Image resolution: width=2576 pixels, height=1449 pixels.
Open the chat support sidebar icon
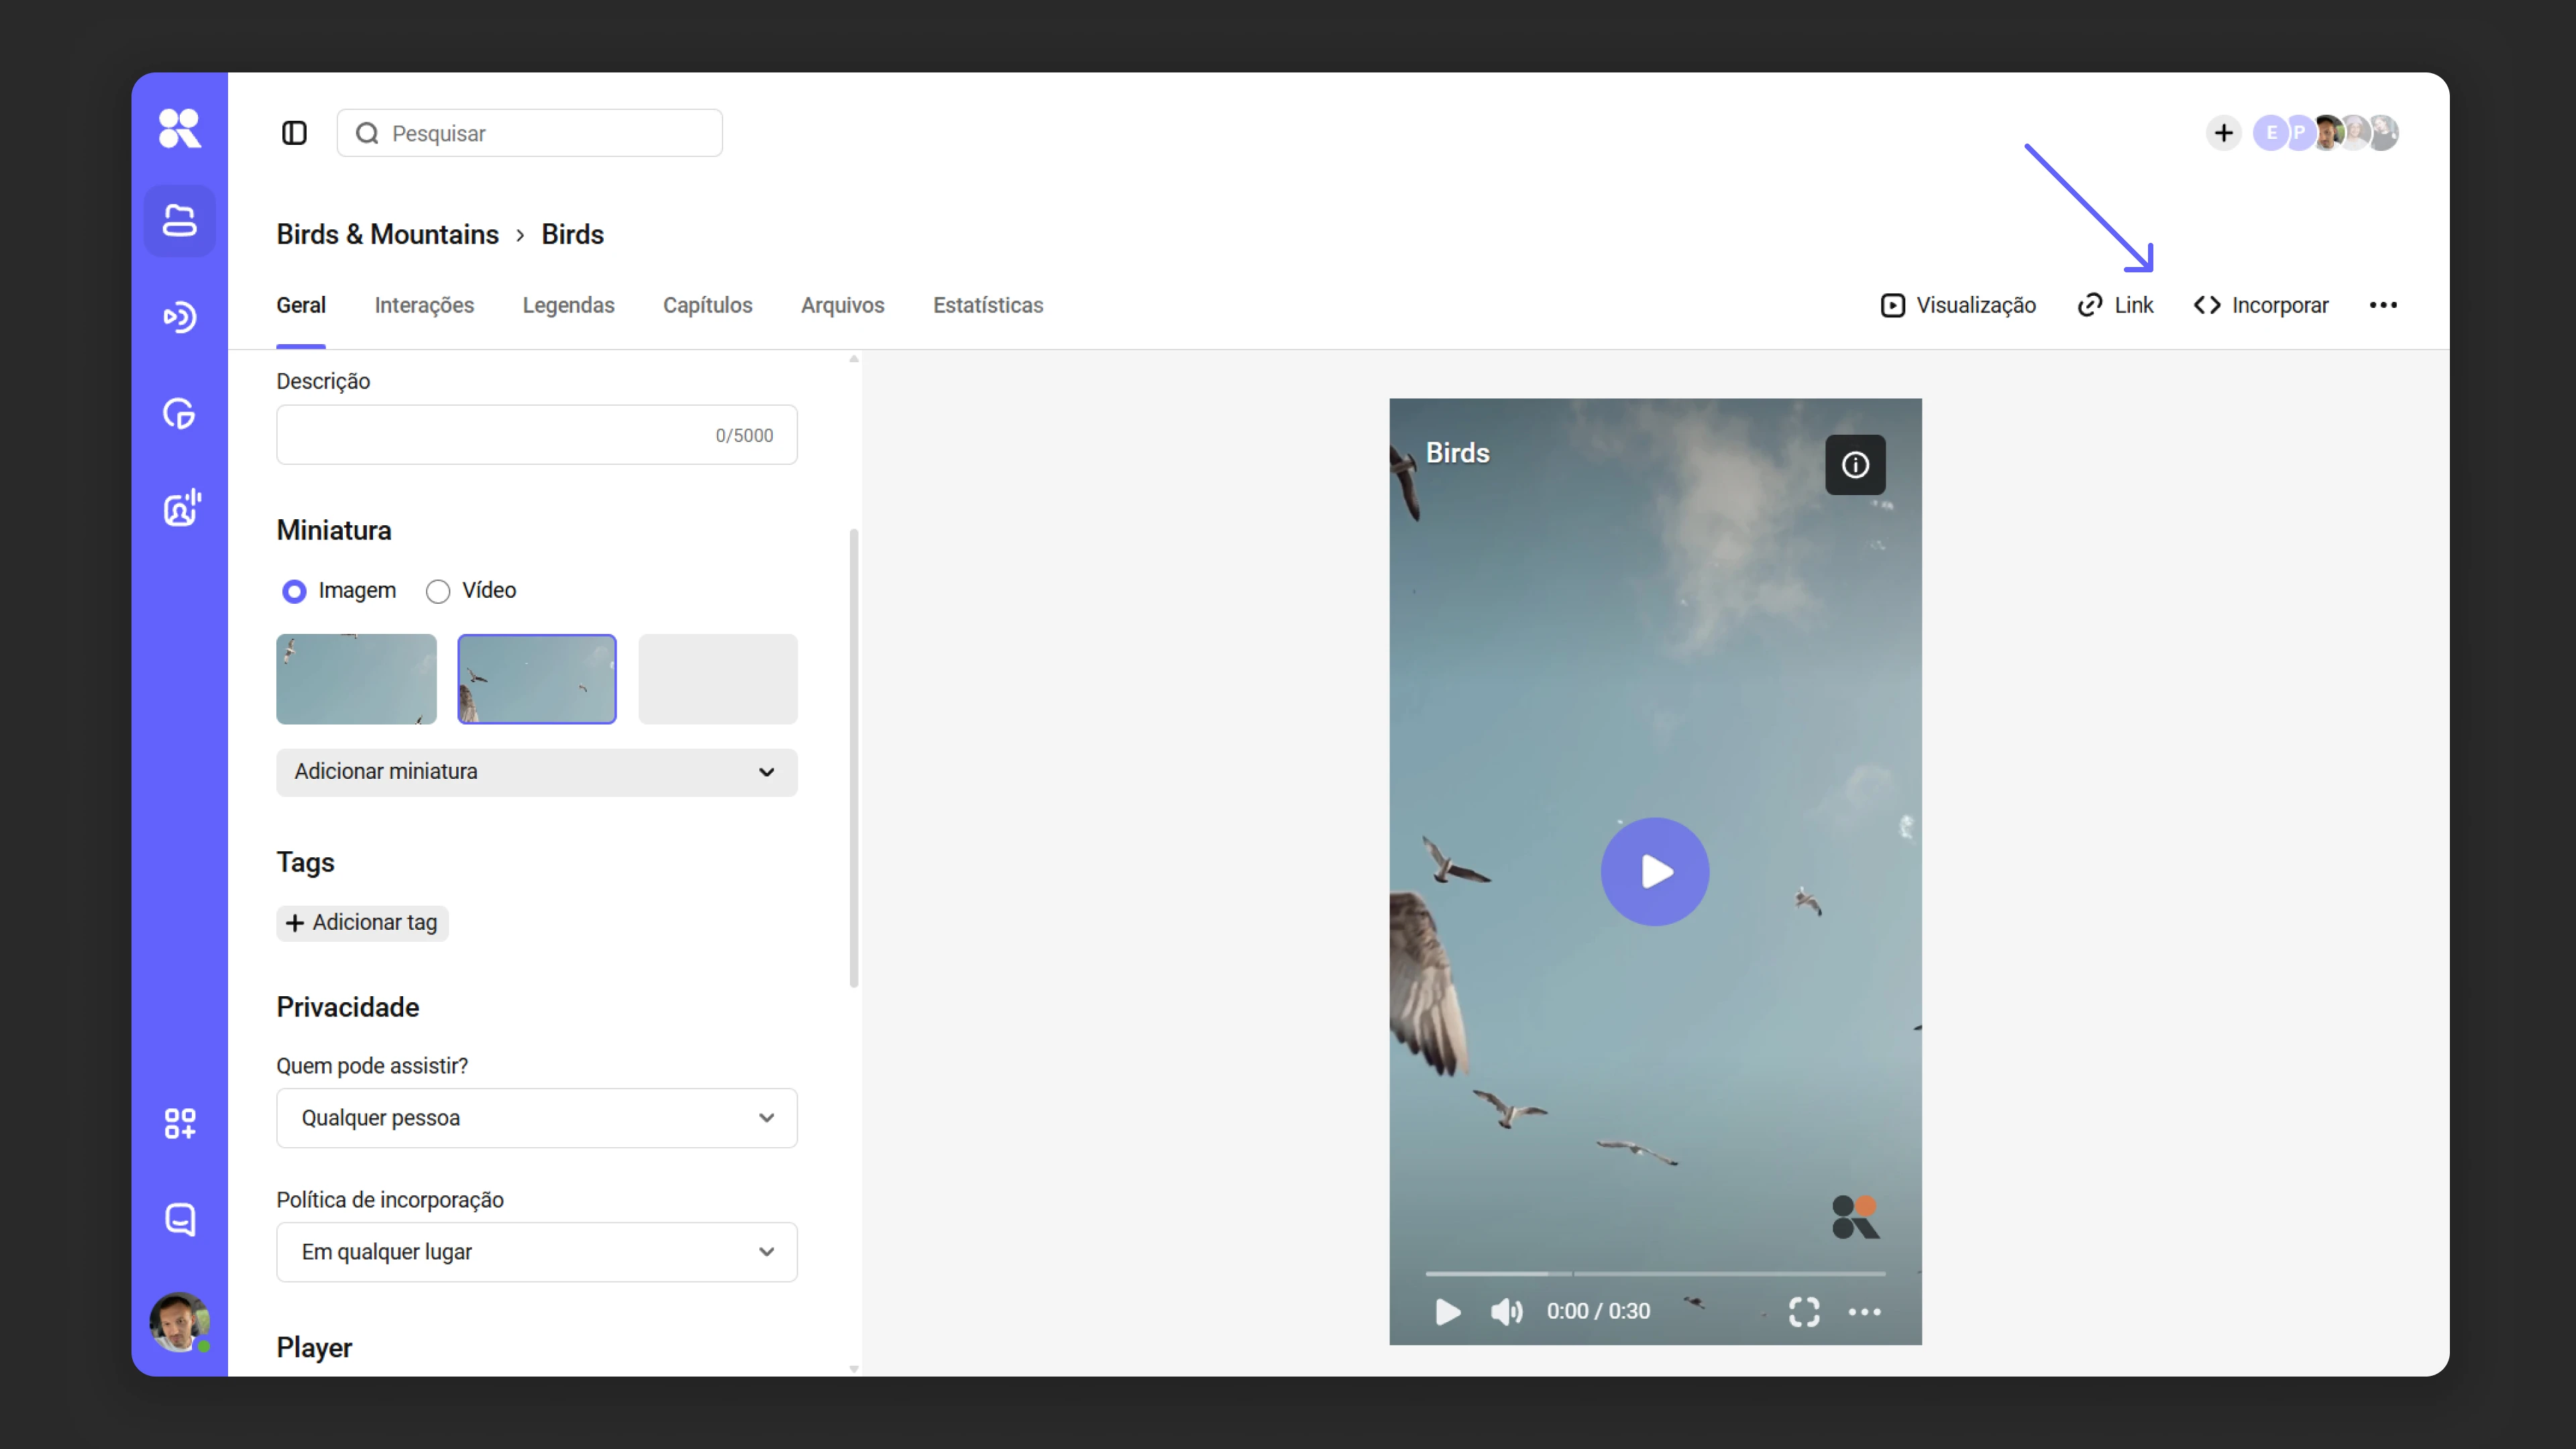[179, 1219]
